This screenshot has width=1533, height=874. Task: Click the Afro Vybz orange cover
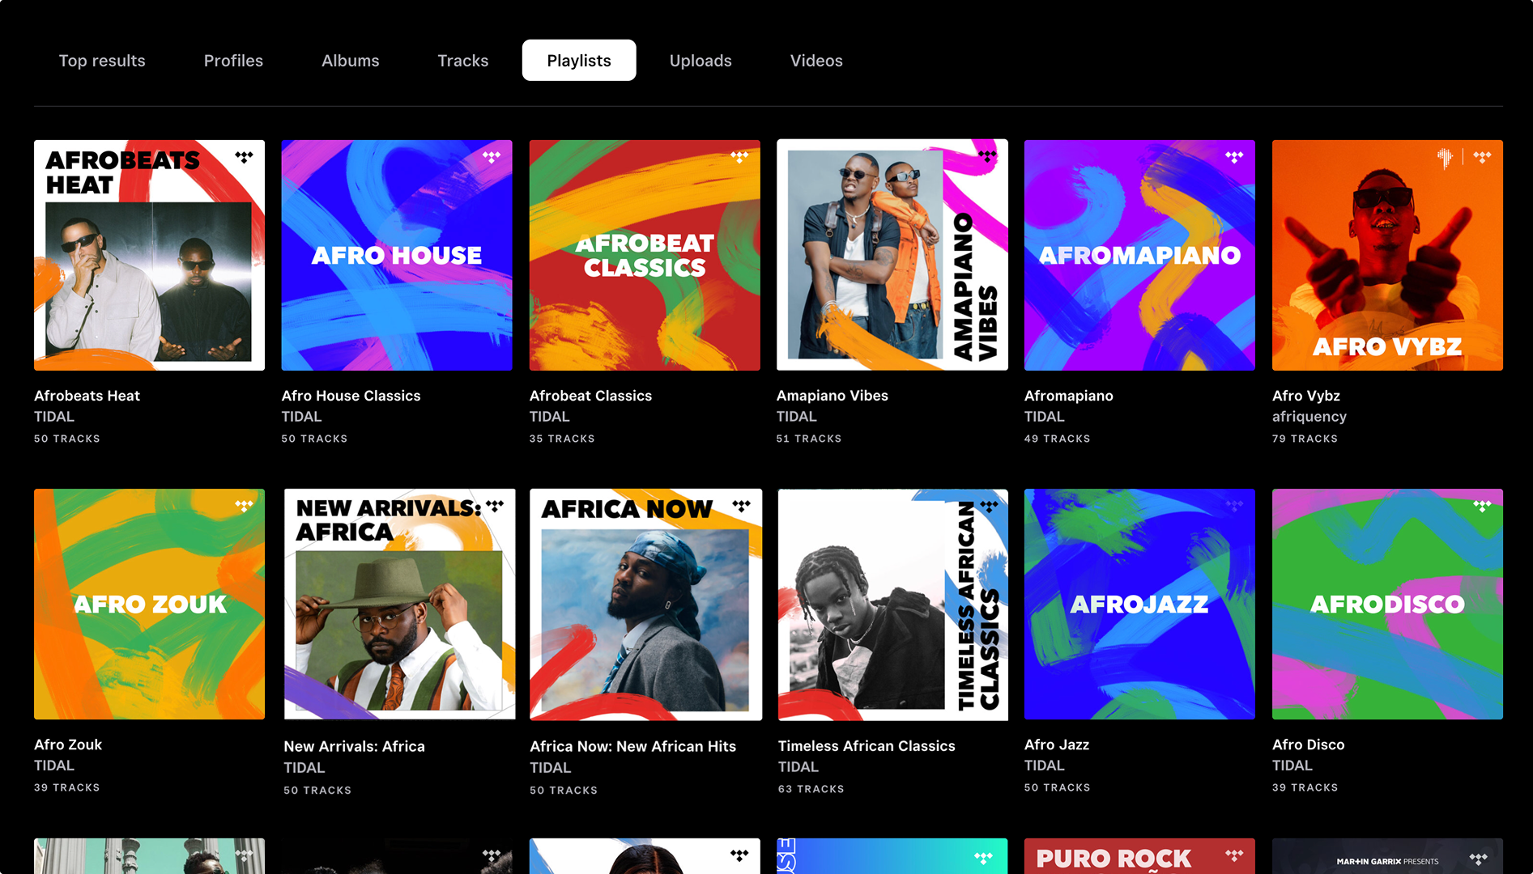pyautogui.click(x=1387, y=255)
